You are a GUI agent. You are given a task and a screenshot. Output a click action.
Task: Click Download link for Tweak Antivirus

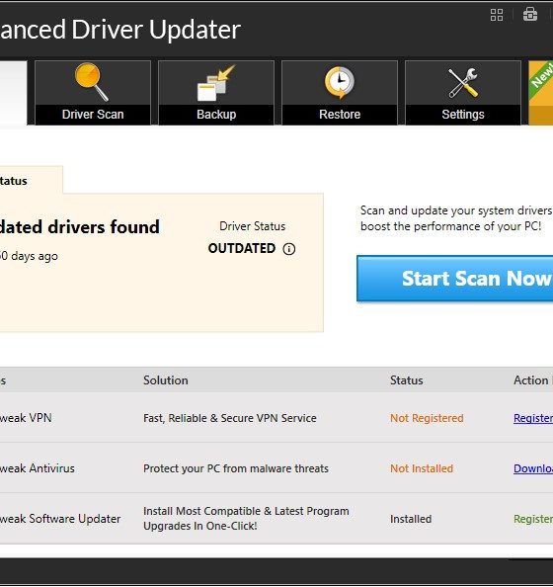(533, 468)
